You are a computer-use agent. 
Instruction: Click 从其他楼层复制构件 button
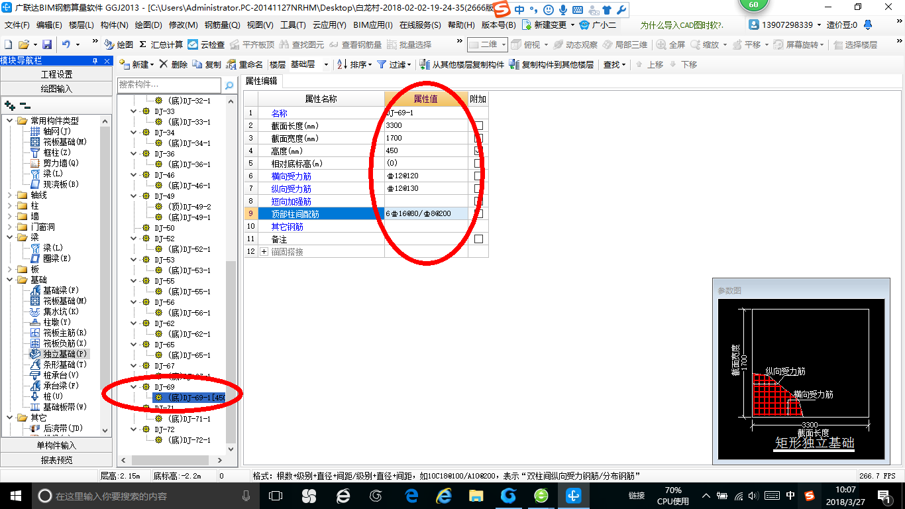coord(462,64)
